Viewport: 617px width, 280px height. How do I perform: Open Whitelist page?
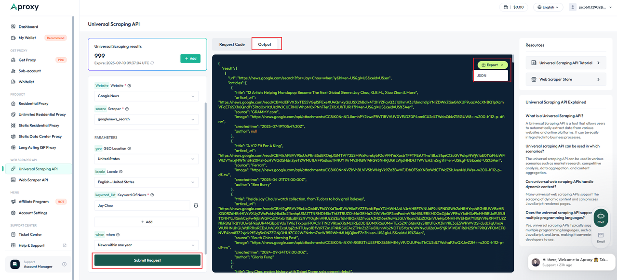(26, 82)
